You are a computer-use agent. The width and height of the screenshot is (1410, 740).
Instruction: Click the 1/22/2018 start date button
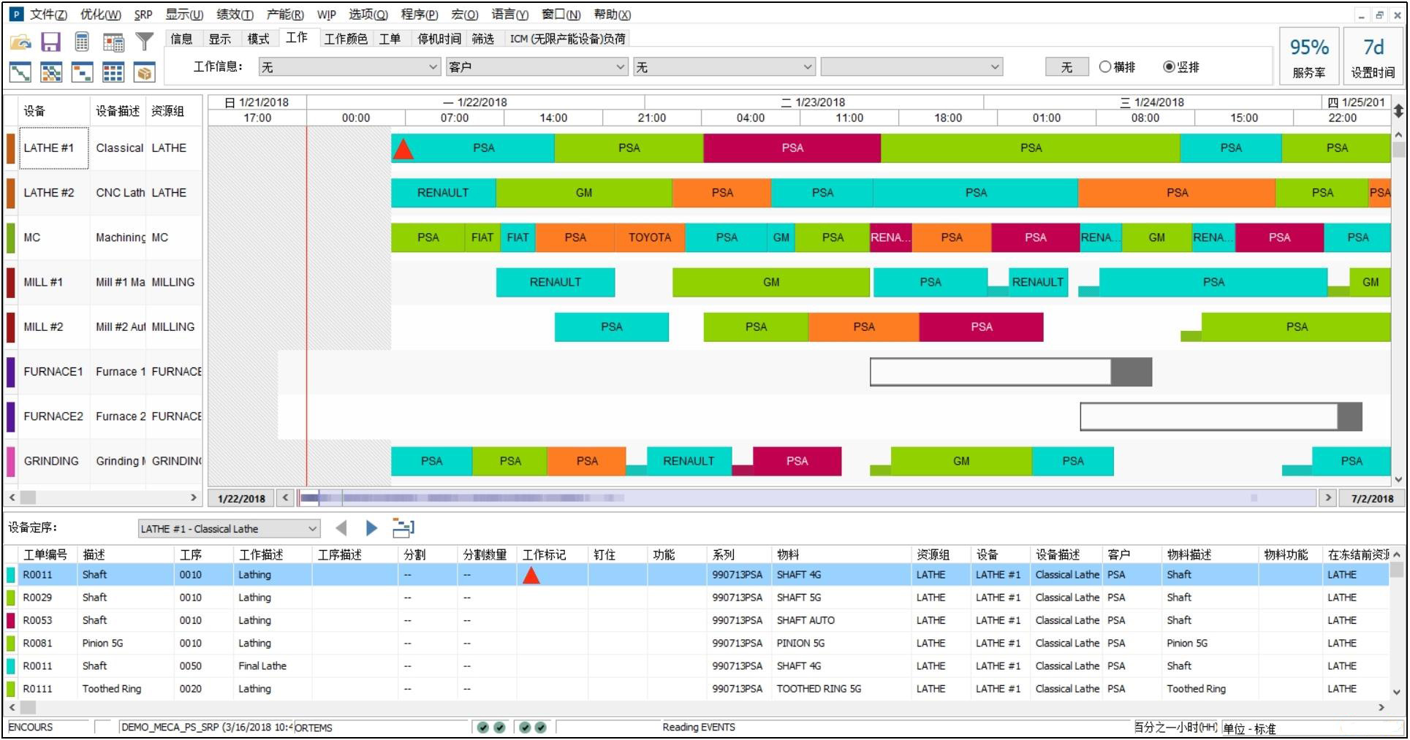tap(242, 498)
